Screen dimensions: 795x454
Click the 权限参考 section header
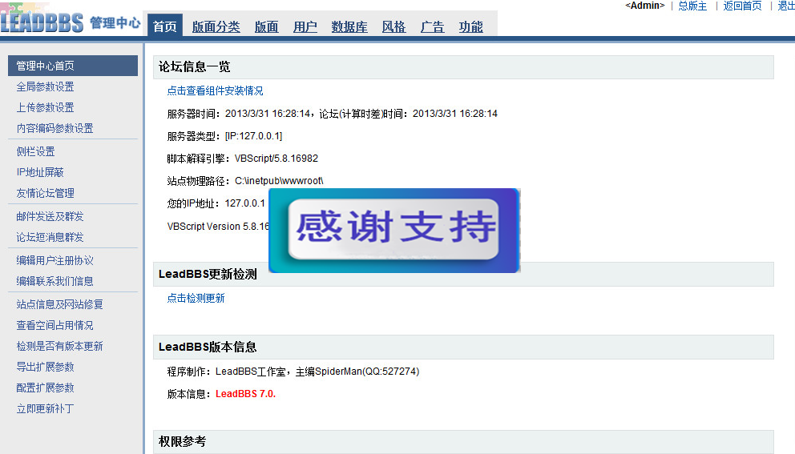tap(463, 441)
